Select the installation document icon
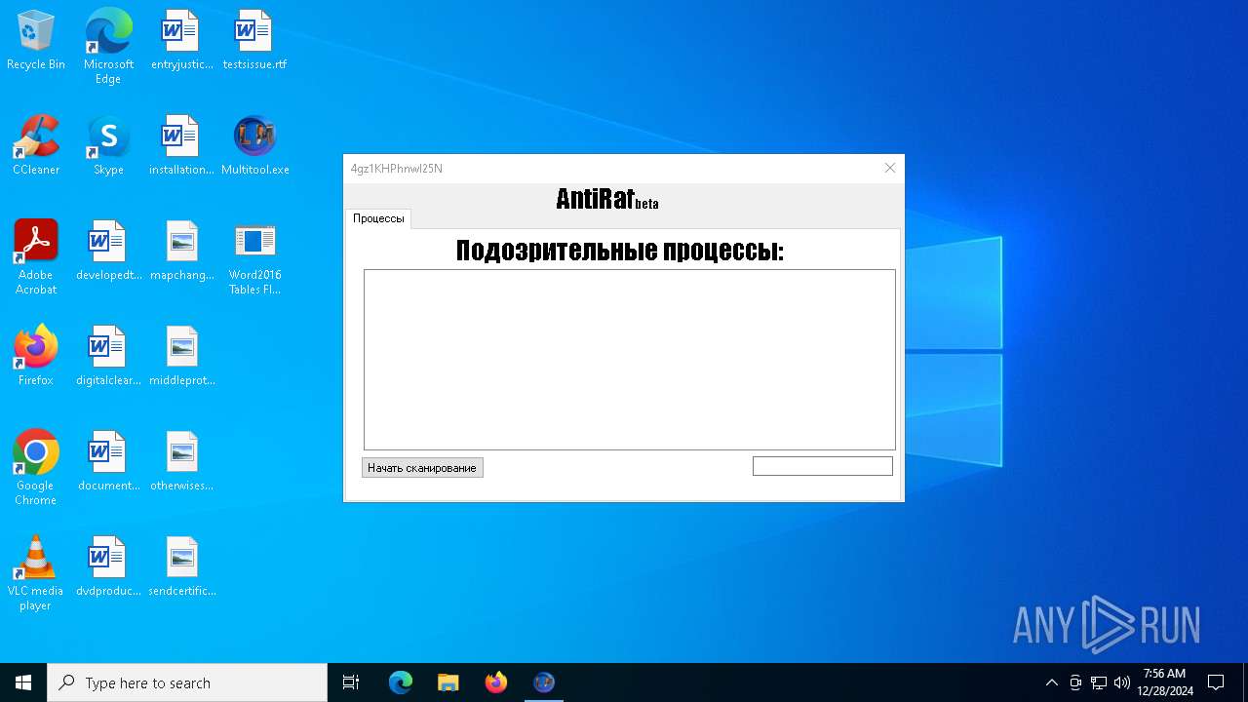 coord(181,145)
